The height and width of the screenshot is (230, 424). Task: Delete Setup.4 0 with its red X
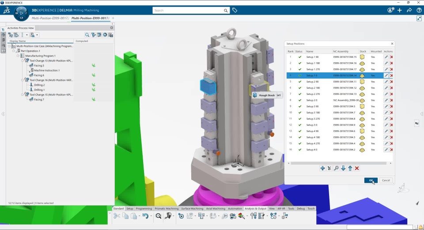coord(391,150)
